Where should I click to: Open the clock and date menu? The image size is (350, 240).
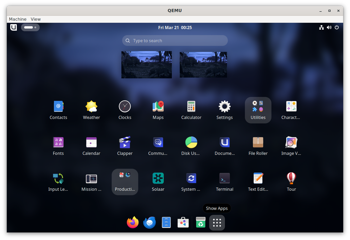(175, 28)
